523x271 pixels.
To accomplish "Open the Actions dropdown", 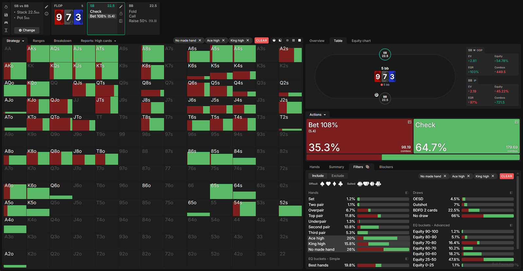I will [318, 115].
